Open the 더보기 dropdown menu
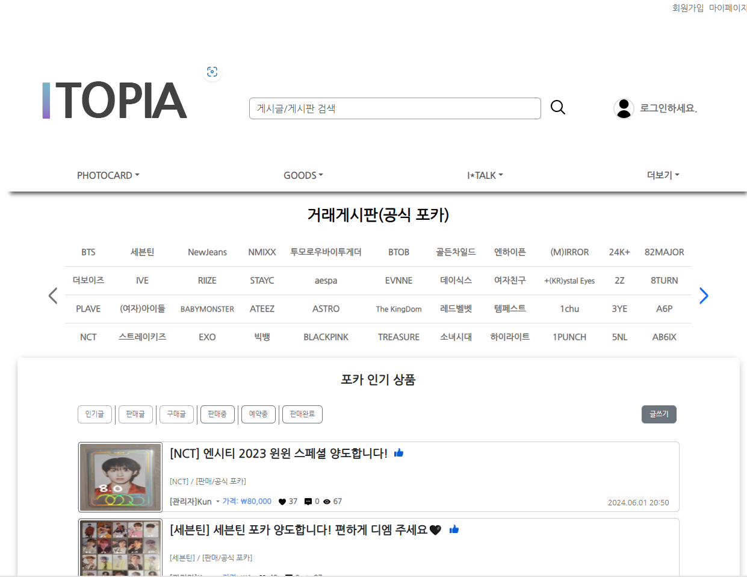747x577 pixels. [x=663, y=175]
